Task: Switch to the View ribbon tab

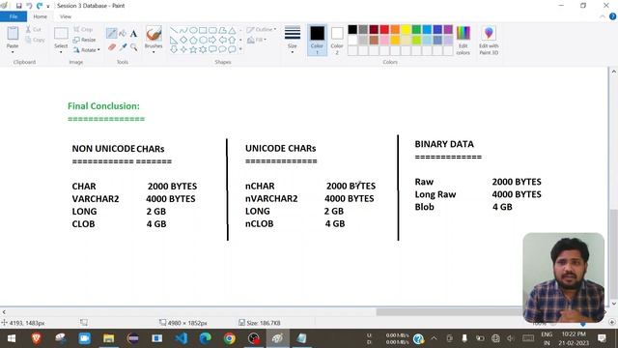Action: pyautogui.click(x=66, y=16)
